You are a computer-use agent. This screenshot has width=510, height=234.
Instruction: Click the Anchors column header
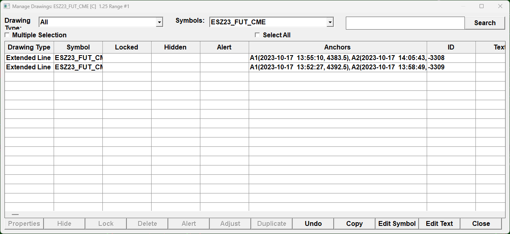[337, 47]
